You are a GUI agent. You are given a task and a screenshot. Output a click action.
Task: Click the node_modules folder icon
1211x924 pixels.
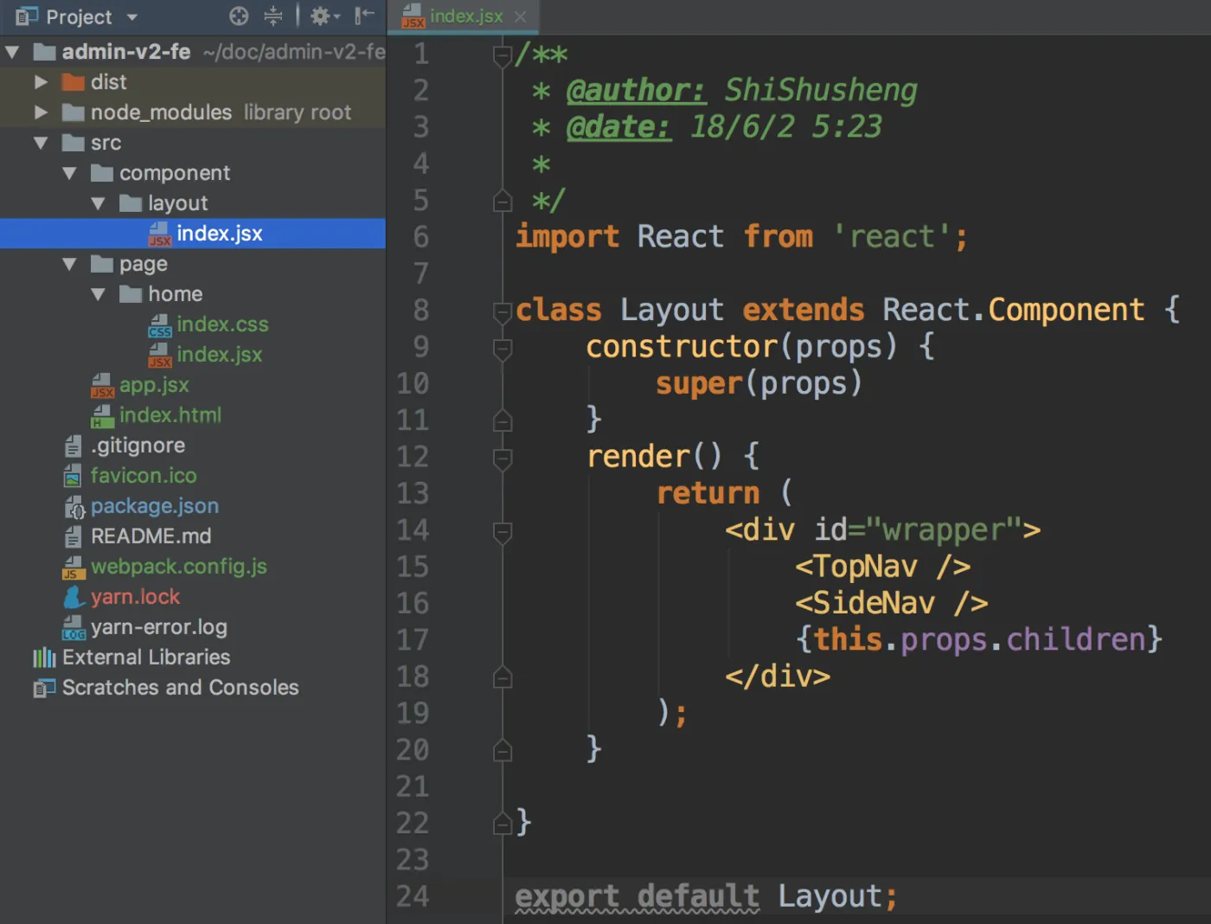pyautogui.click(x=74, y=112)
